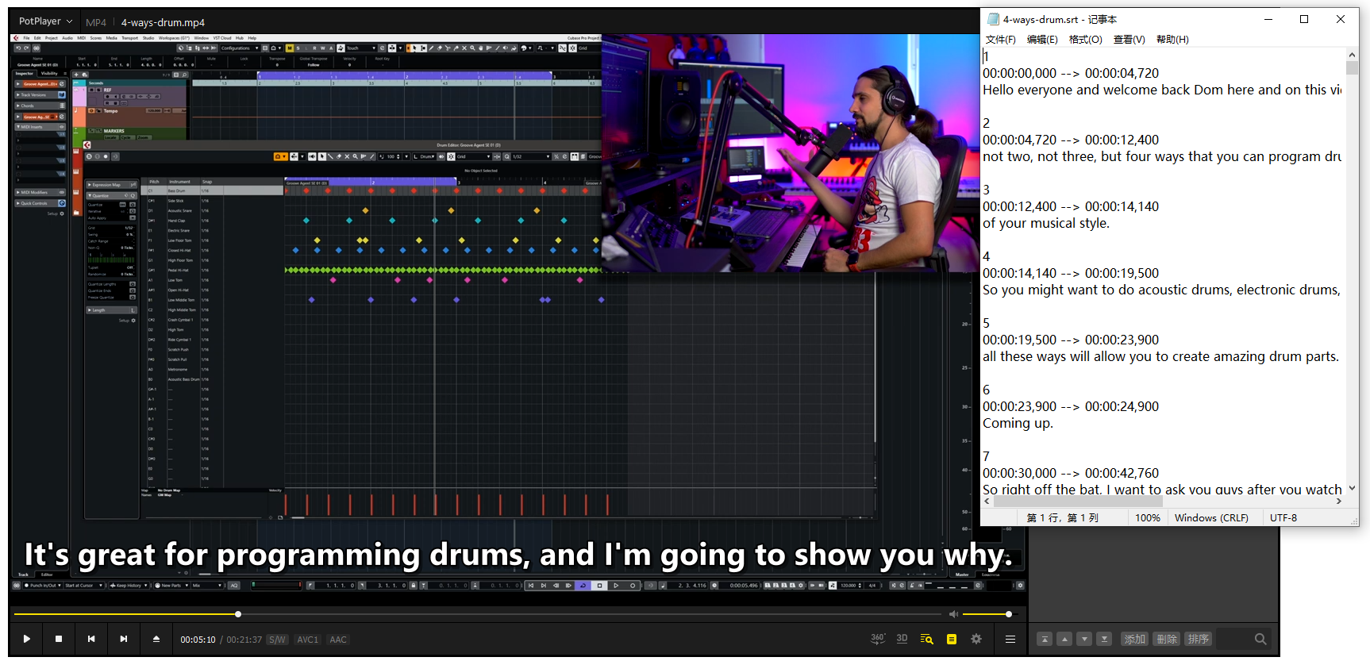
Task: Click the 第 1 行, 第 1 列 status entry
Action: pyautogui.click(x=1062, y=517)
